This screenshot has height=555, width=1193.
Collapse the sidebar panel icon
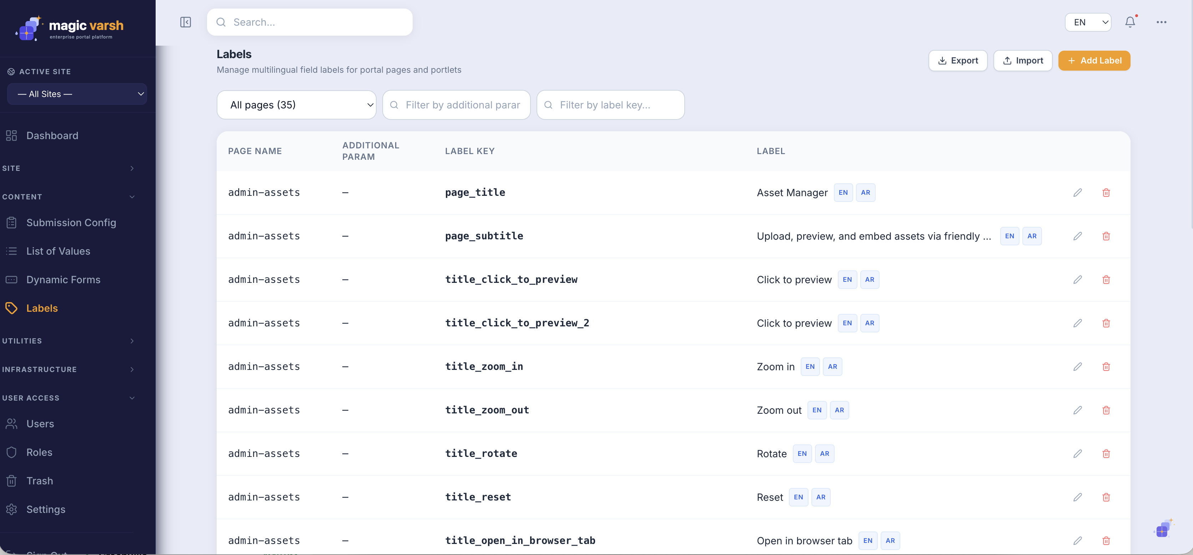tap(185, 22)
